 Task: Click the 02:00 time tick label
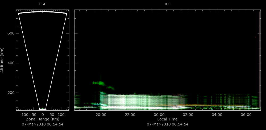click(188, 115)
